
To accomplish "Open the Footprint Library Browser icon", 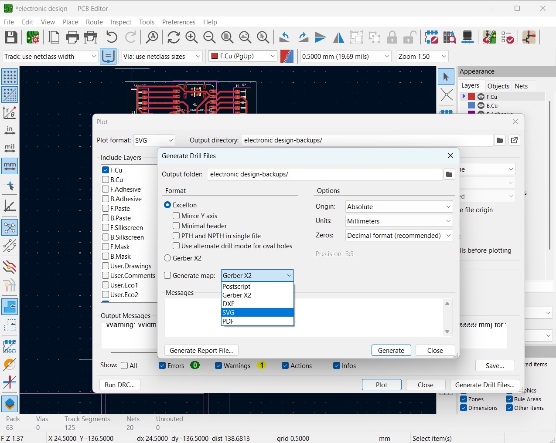I will point(450,37).
